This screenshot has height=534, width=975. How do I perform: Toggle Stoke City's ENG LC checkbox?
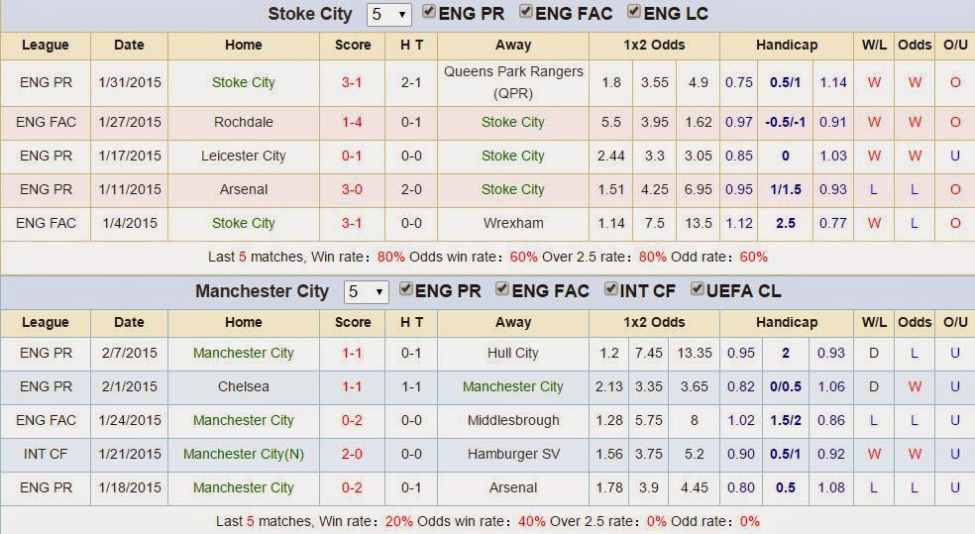pyautogui.click(x=633, y=11)
